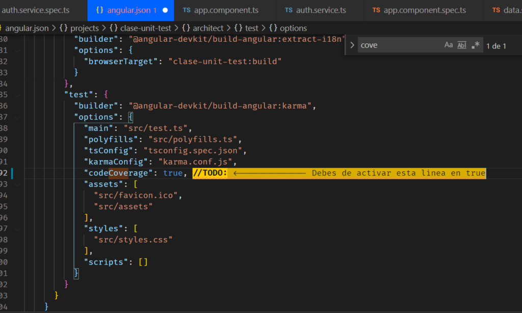Collapse the "test" block fold arrow
This screenshot has height=313, width=522.
click(x=18, y=95)
